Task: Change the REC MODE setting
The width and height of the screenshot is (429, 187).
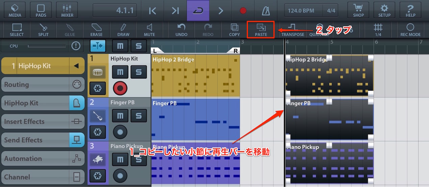Action: point(410,30)
